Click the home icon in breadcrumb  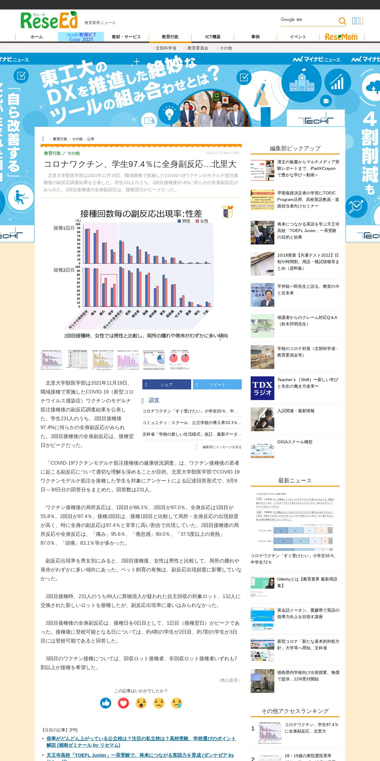(x=43, y=139)
